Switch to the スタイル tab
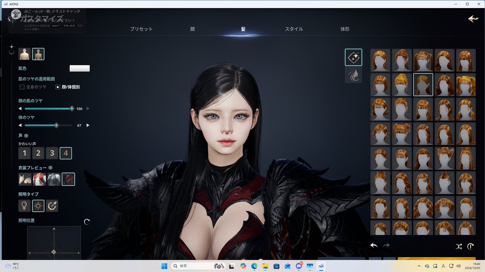 pos(294,29)
